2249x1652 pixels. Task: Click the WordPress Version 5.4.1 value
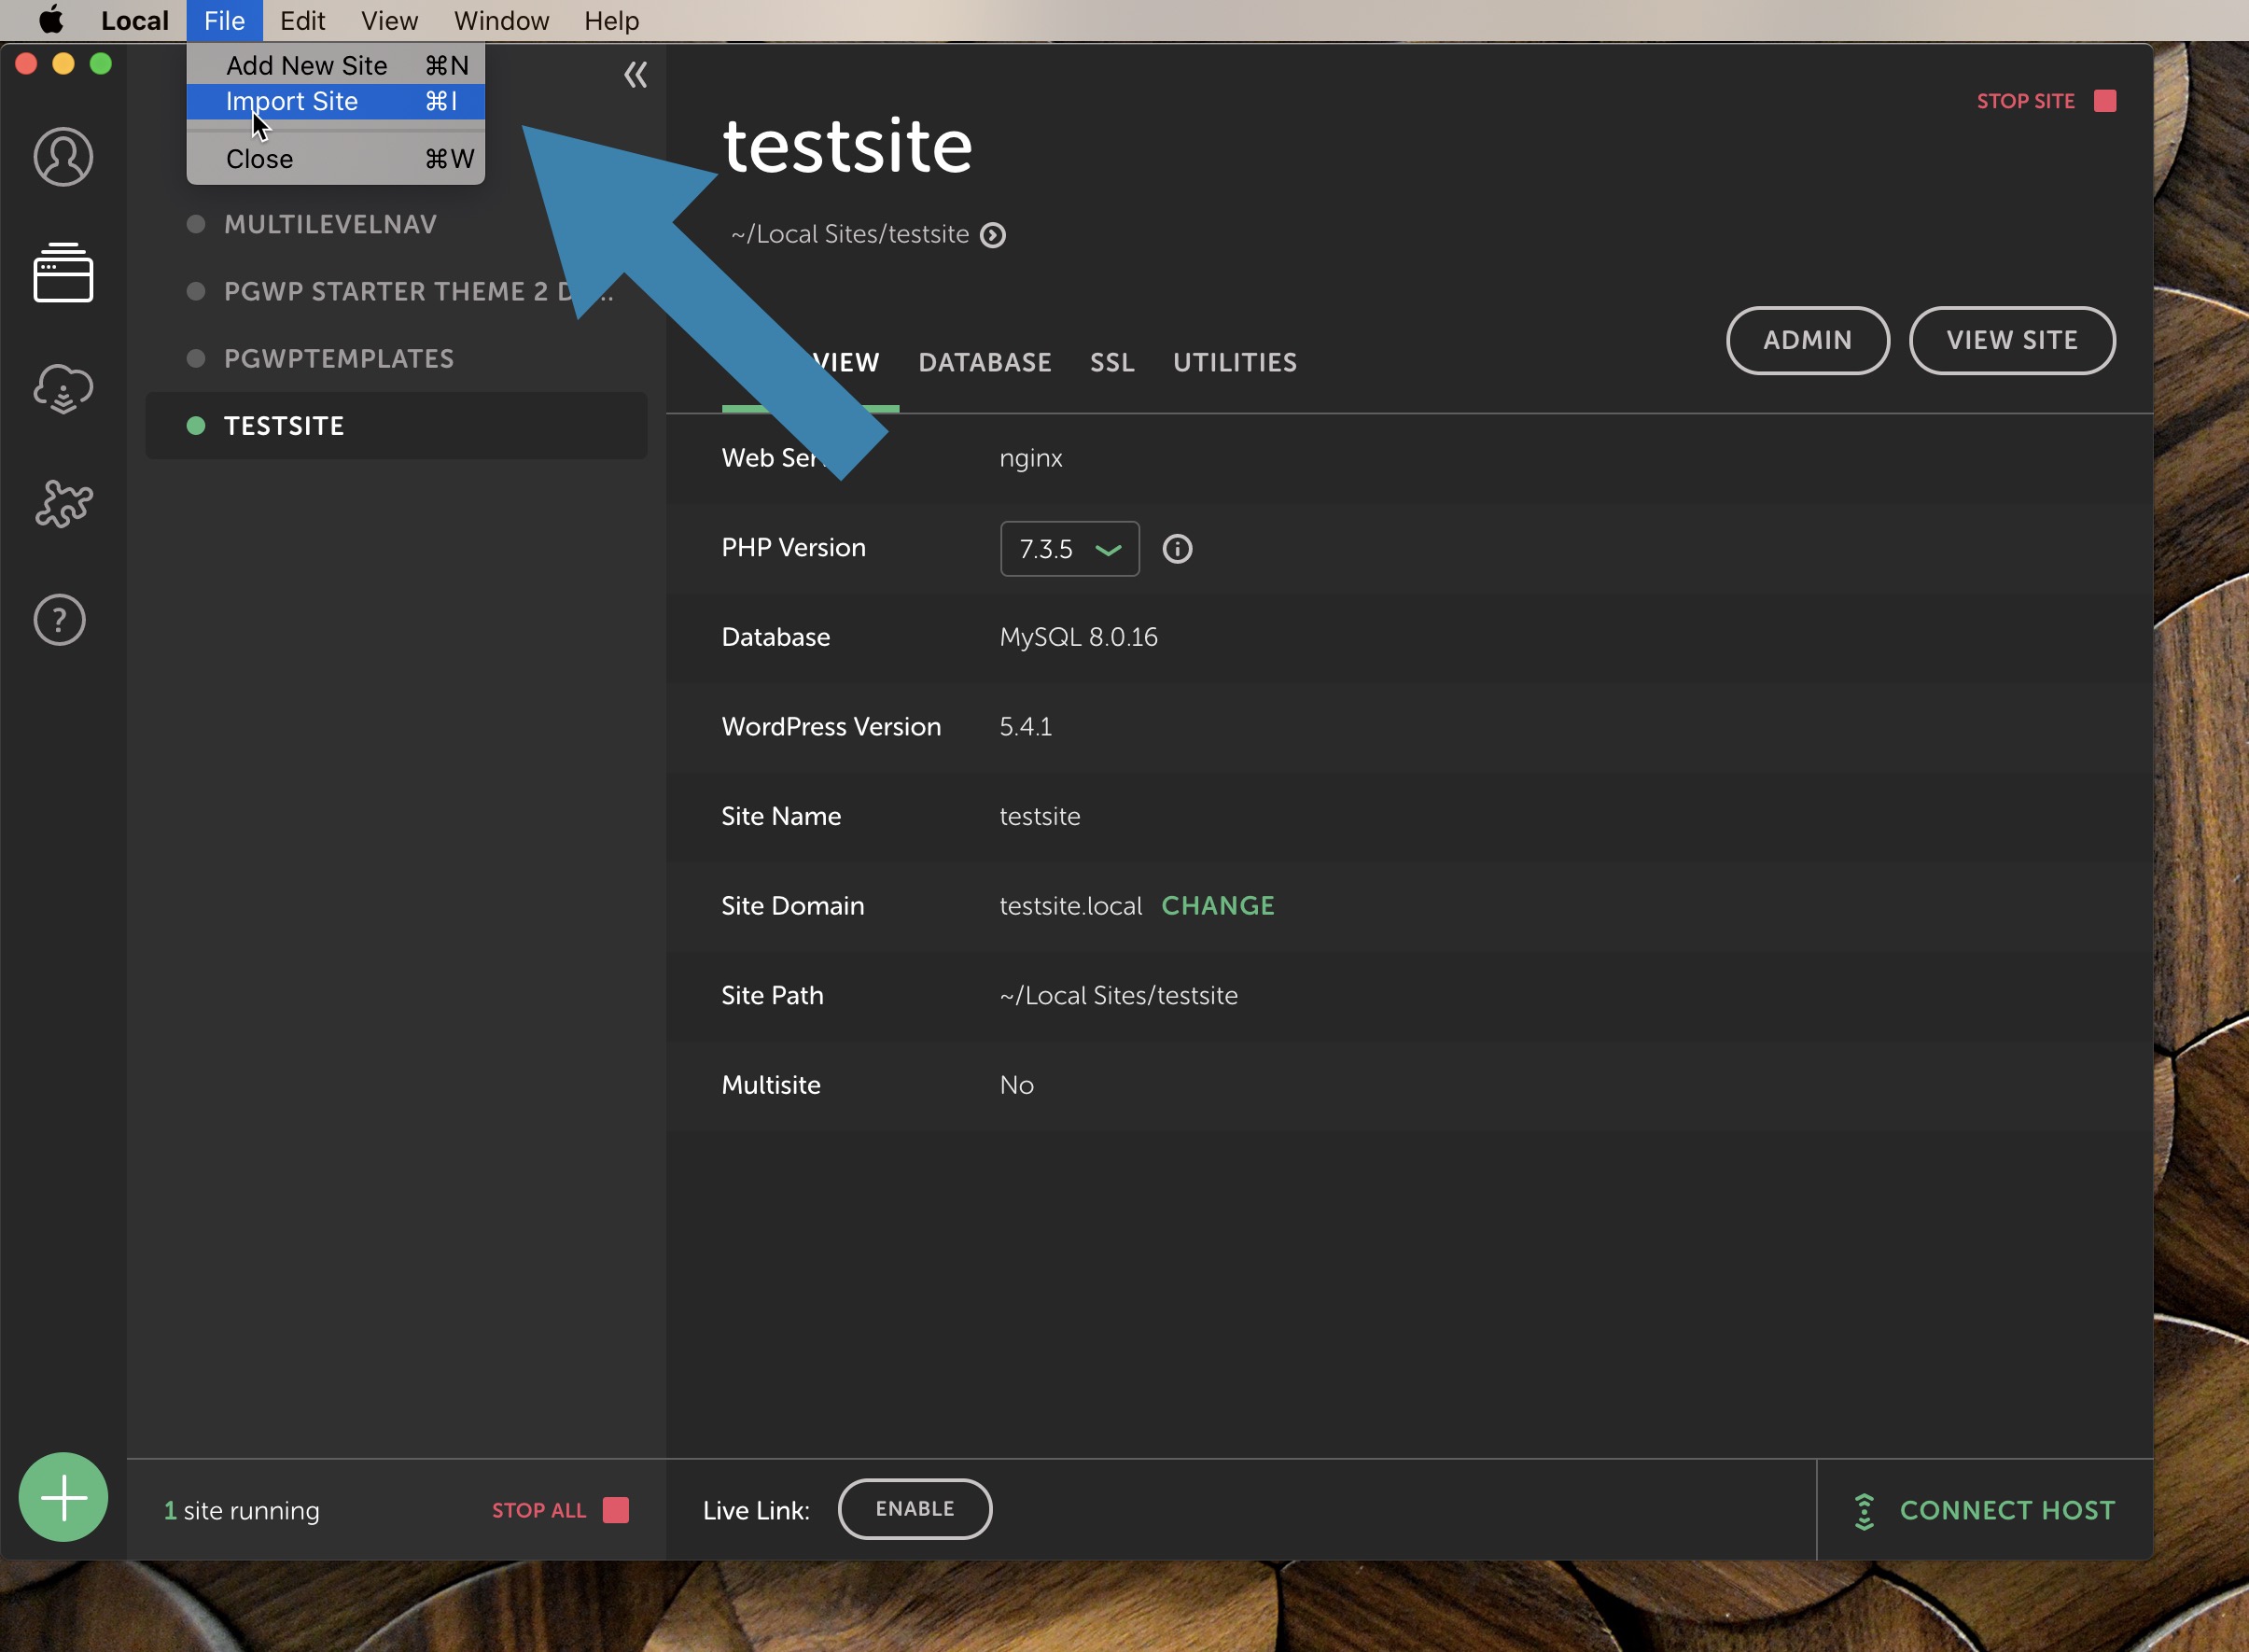1026,727
